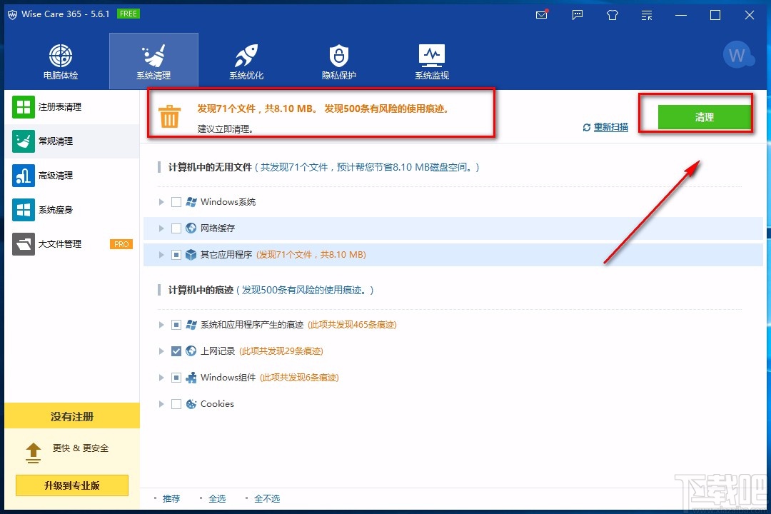
Task: Click the 其它应用程序 text 发现71个文件，共8.10 MB
Action: pos(311,255)
